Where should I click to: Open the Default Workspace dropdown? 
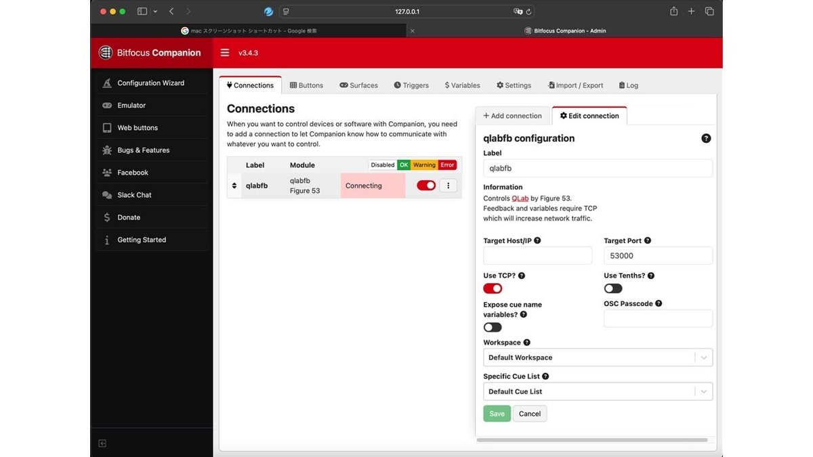click(598, 357)
